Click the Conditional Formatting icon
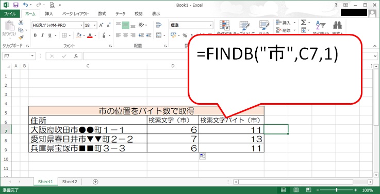The width and height of the screenshot is (380, 194). pos(225,25)
